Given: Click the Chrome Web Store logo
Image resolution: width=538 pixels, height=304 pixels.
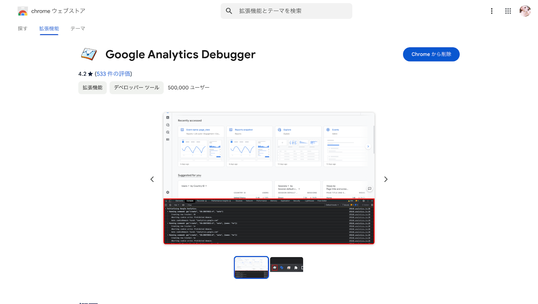Looking at the screenshot, I should pyautogui.click(x=23, y=11).
